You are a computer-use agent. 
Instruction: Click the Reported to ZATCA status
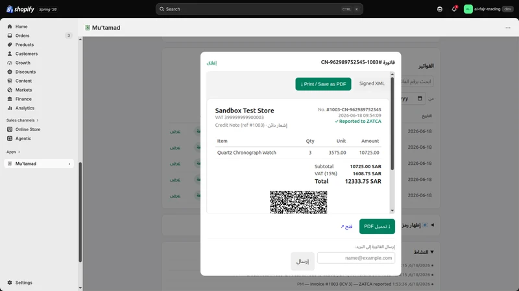pos(358,122)
